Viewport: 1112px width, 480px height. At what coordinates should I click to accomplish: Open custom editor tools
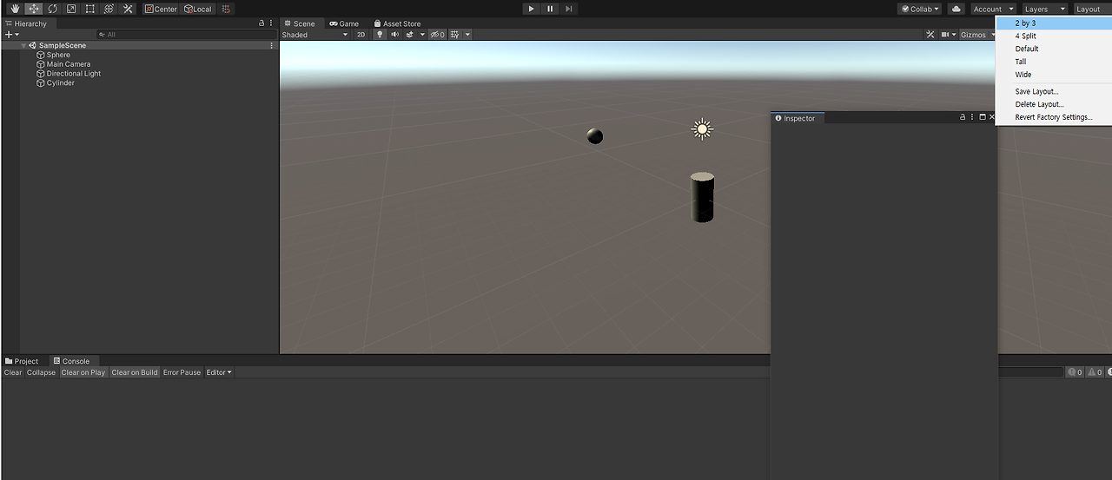click(128, 9)
